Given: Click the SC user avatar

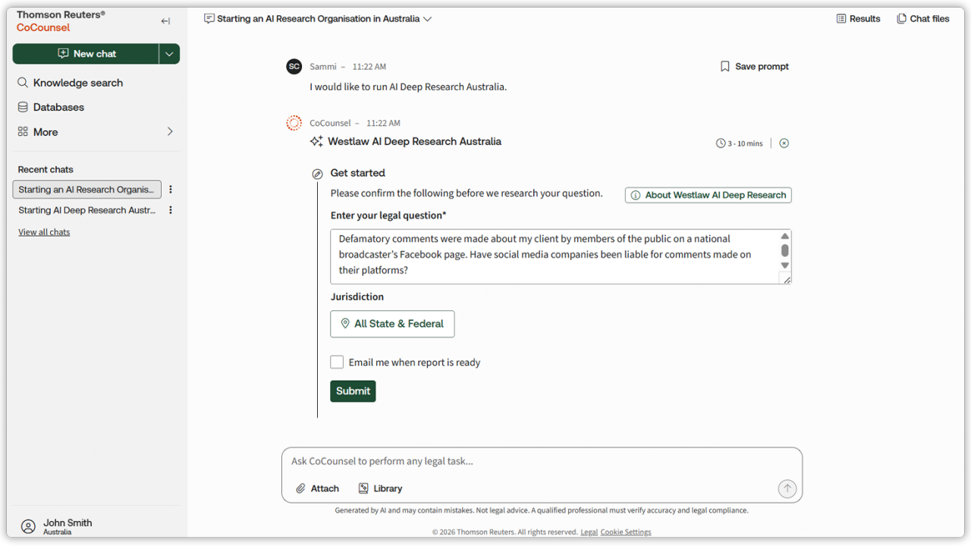Looking at the screenshot, I should point(294,67).
